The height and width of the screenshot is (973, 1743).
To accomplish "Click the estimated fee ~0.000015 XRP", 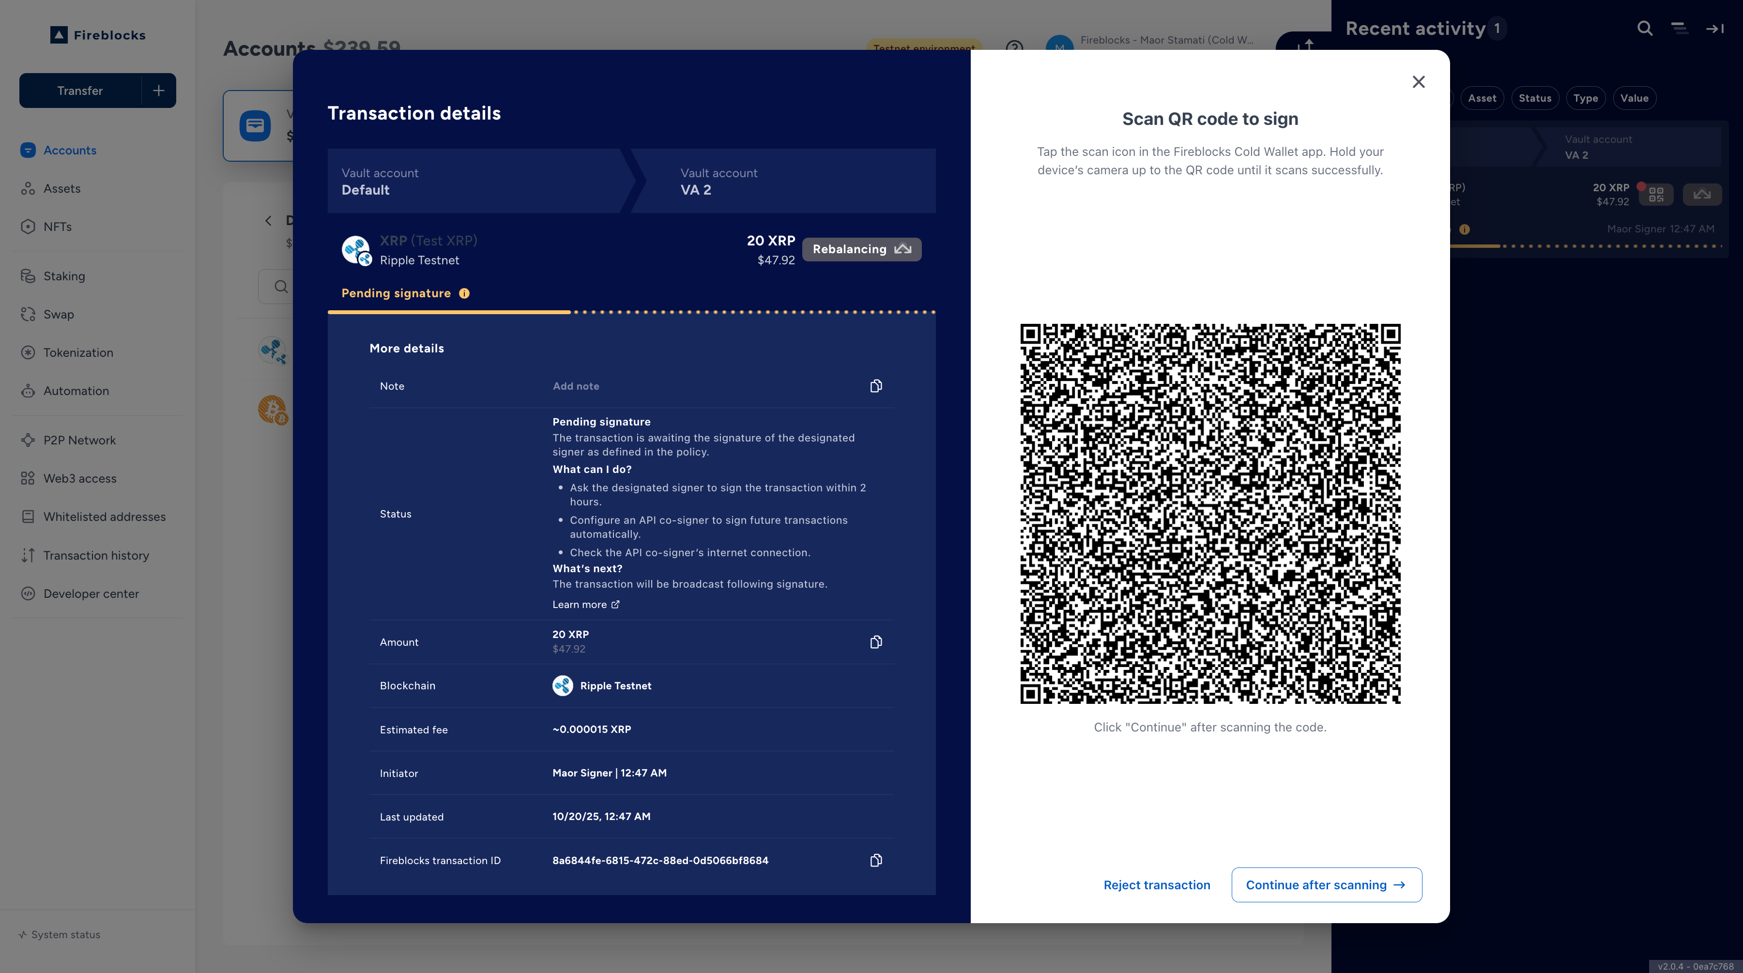I will tap(591, 729).
